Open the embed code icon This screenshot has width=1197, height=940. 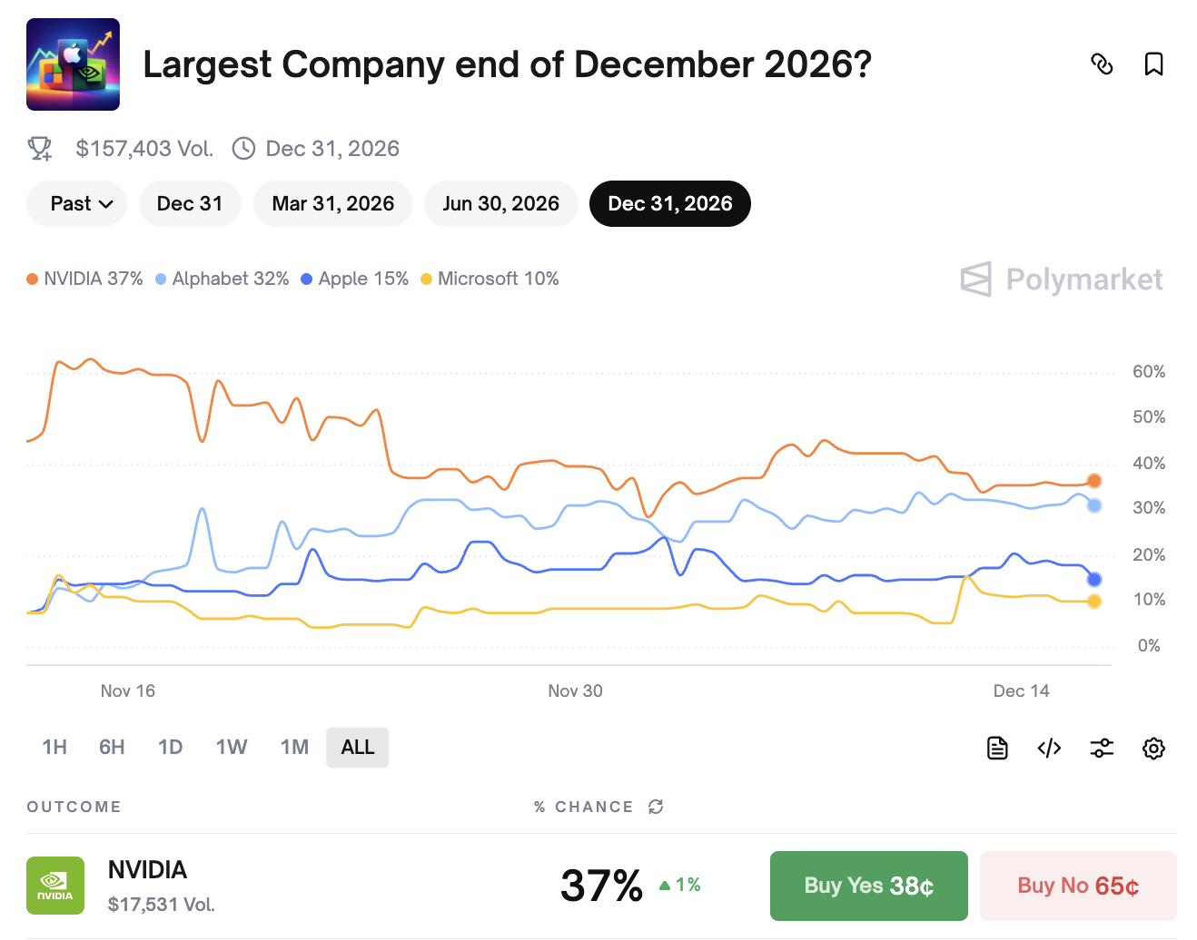(1049, 748)
